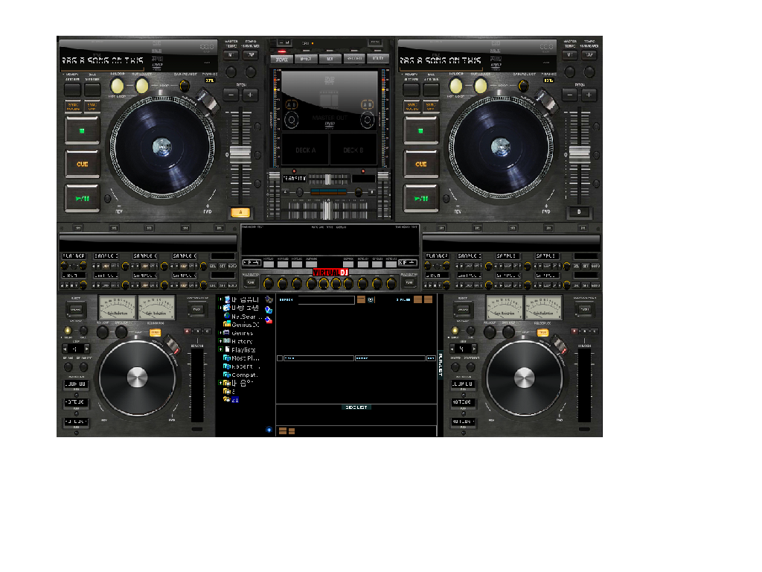Viewport: 762px width, 572px height.
Task: Step loop length up on lower left deck
Action: click(x=86, y=349)
